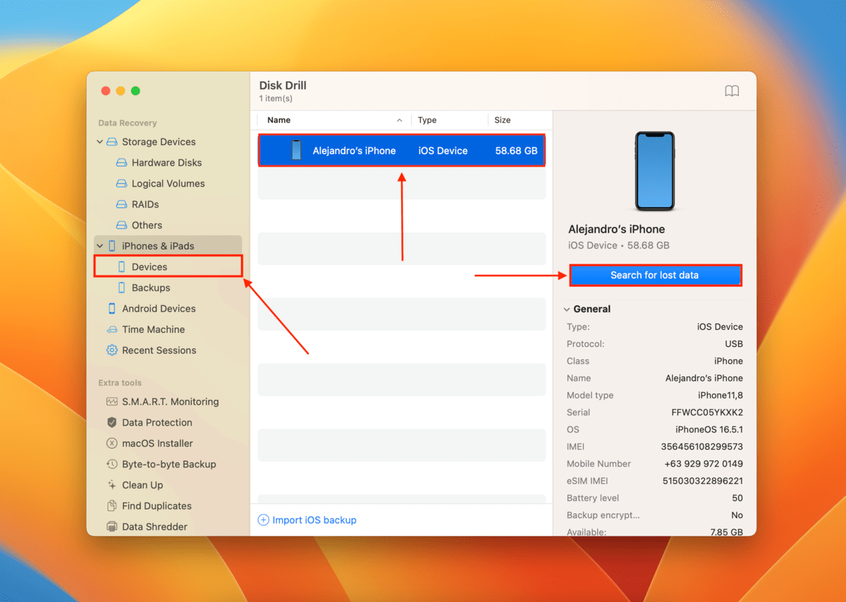The width and height of the screenshot is (846, 602).
Task: Click the Logical Volumes drive icon
Action: 121,183
